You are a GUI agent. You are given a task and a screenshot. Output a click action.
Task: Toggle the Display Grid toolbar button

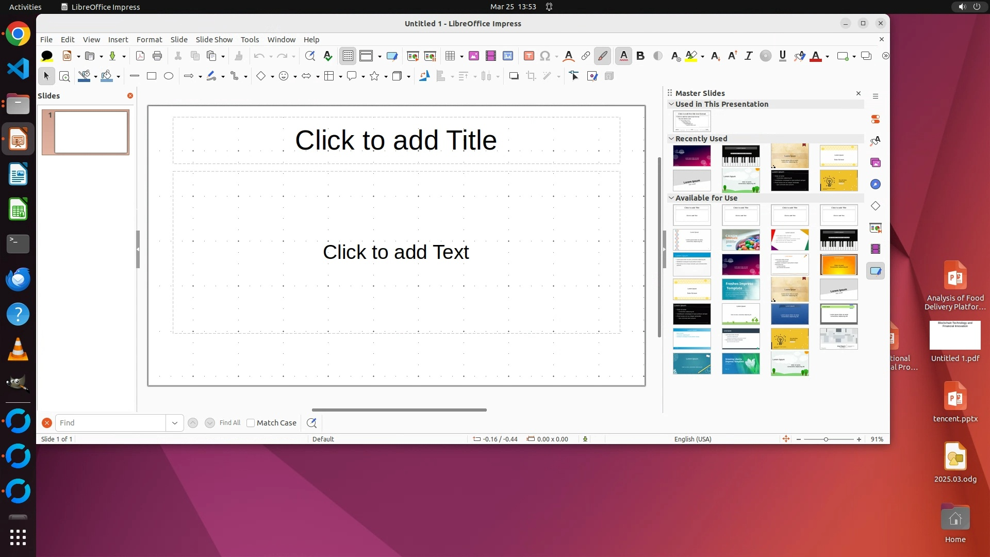coord(348,56)
